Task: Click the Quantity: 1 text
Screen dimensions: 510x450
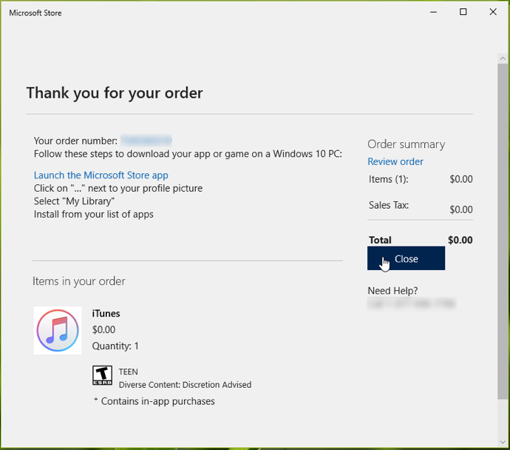Action: (x=115, y=346)
